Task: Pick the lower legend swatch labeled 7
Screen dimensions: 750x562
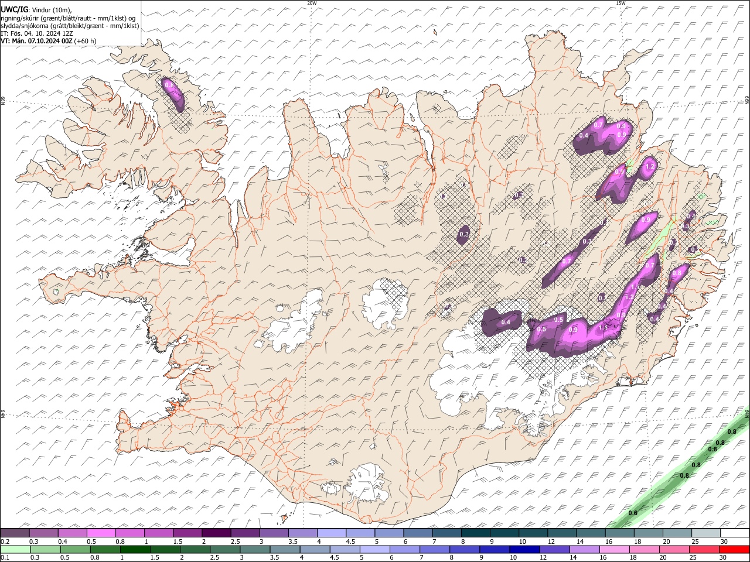Action: point(435,549)
